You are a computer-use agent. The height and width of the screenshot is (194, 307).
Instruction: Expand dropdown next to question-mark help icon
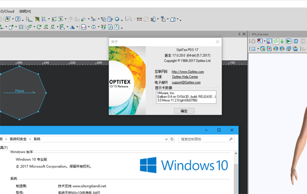click(x=23, y=20)
